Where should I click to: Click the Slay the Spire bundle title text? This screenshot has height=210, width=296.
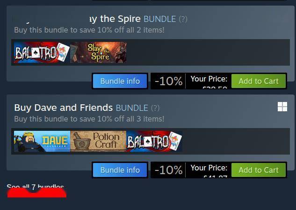click(x=115, y=19)
